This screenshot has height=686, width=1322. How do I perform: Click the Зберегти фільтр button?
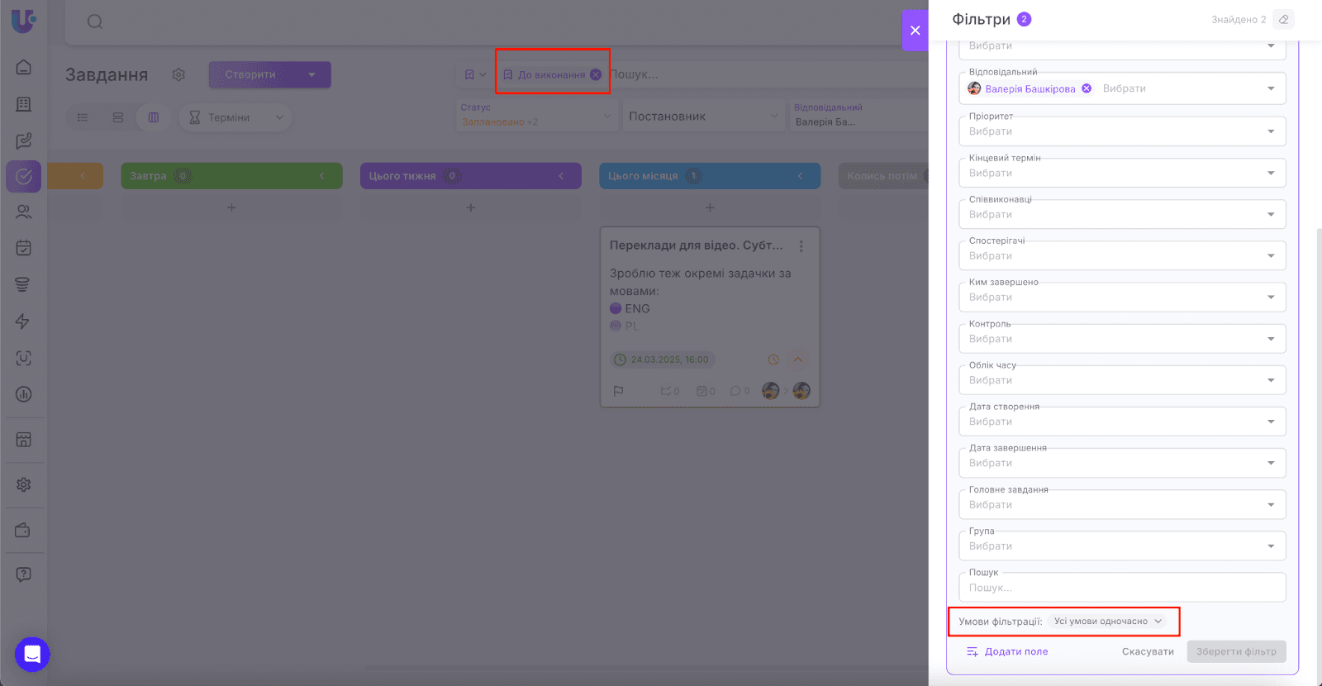click(1236, 652)
